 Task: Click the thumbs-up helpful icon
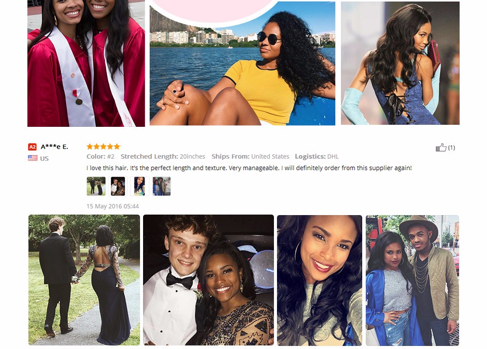(x=441, y=148)
